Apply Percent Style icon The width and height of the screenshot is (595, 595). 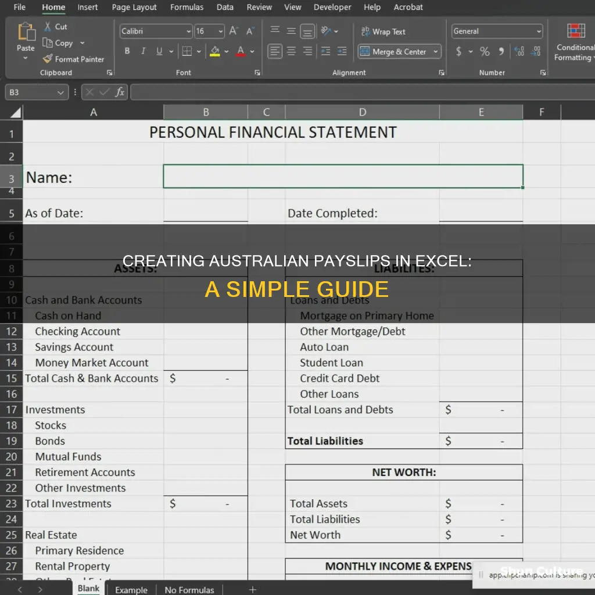pyautogui.click(x=485, y=51)
